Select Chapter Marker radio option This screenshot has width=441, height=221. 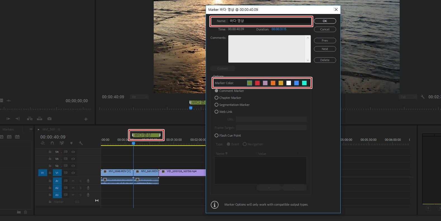click(x=216, y=98)
